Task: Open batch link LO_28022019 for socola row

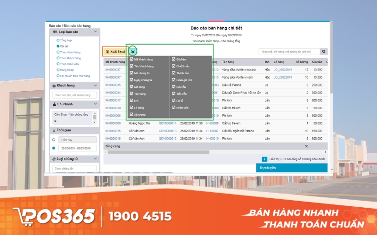Action: coord(283,70)
